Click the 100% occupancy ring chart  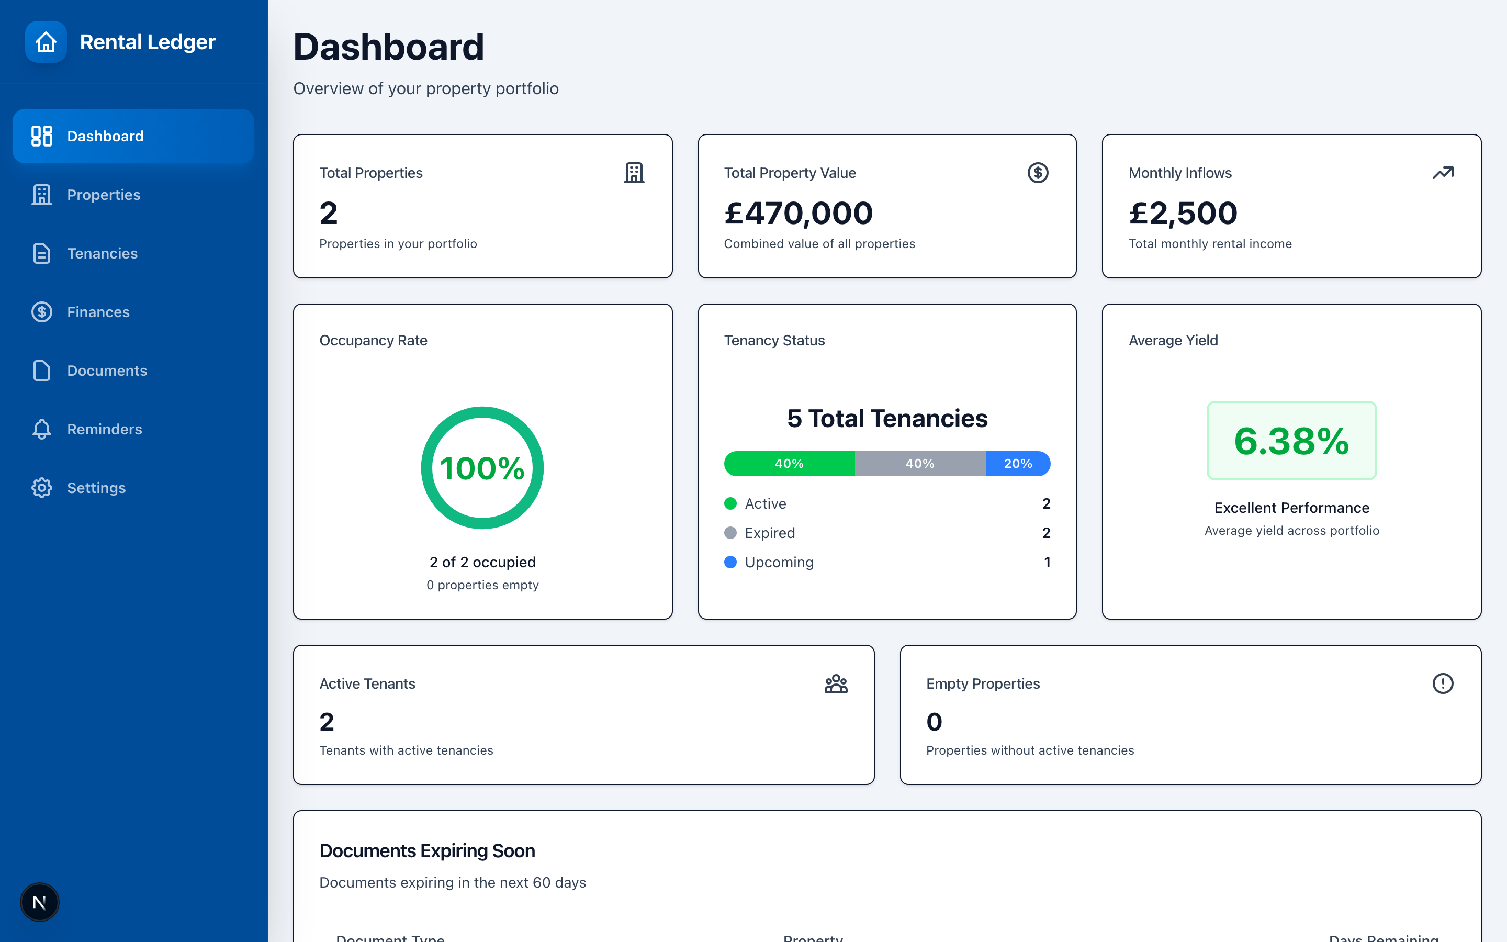coord(482,468)
